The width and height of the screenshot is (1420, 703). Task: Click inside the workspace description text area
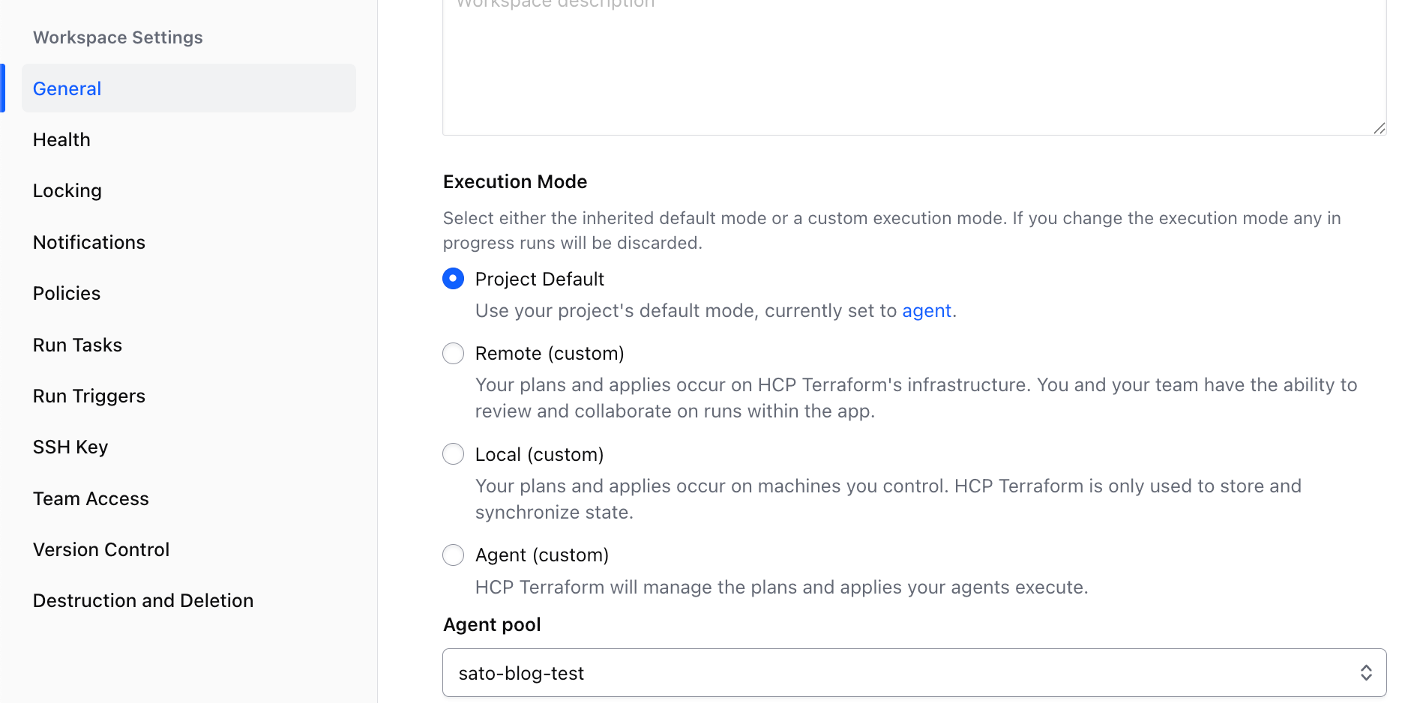pos(914,66)
